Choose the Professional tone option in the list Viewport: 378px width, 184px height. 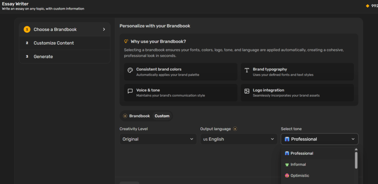point(318,153)
